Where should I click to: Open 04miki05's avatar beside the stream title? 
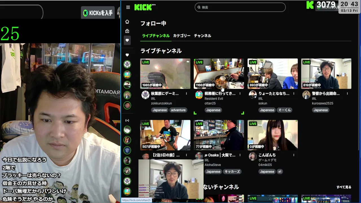[x=253, y=156]
